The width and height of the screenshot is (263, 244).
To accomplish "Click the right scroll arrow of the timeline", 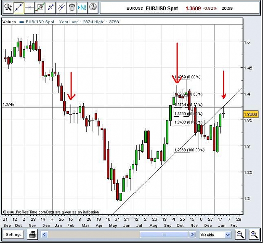I will point(192,234).
